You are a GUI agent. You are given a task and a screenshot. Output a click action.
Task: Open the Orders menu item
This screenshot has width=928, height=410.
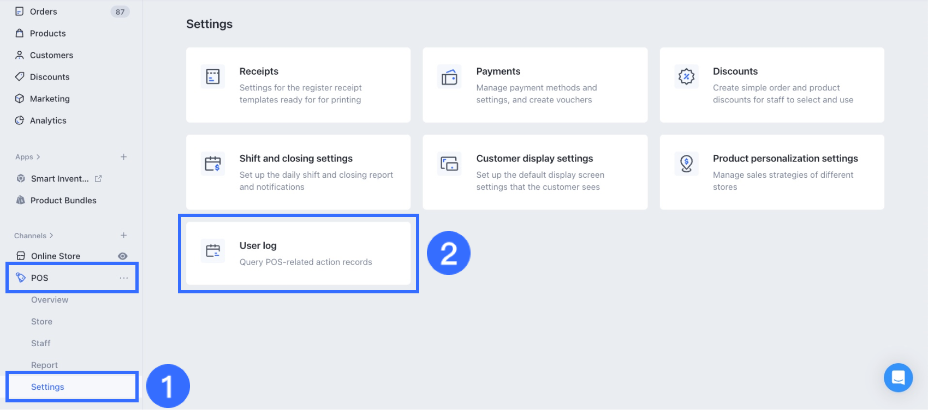click(44, 11)
